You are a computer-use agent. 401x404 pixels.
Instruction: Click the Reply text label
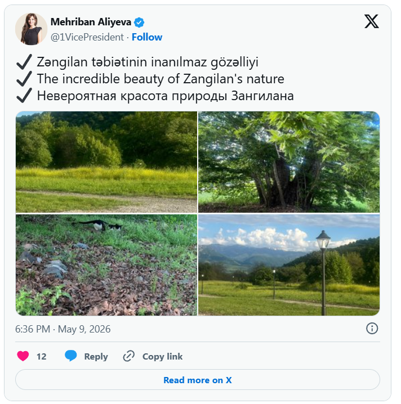coord(96,356)
